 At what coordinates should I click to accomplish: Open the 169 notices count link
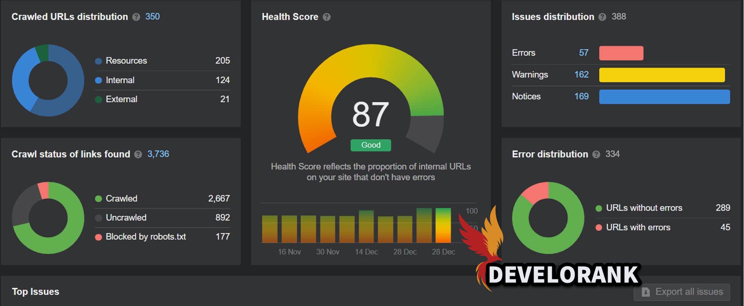581,96
